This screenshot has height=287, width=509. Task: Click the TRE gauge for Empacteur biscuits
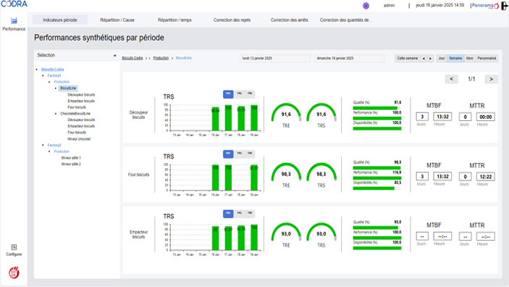point(286,233)
